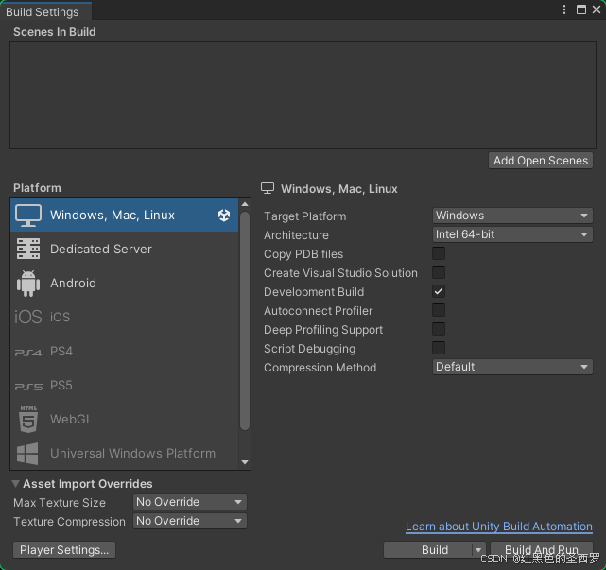Select the PS4 logo icon

click(27, 353)
